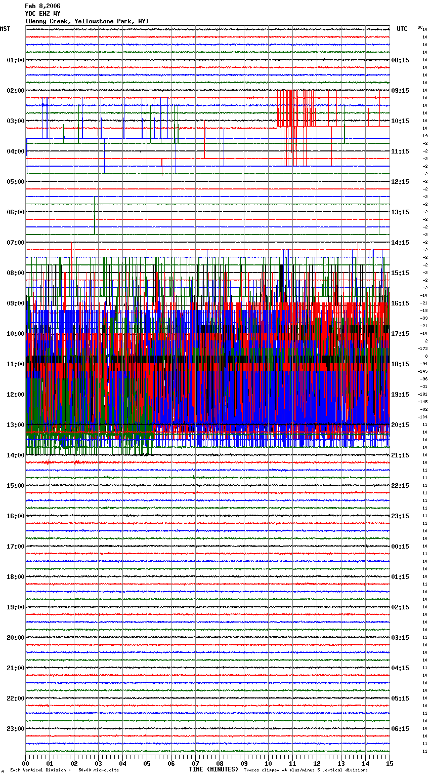Screen dimensions: 430x777
Task: Select the 06:00 MST time label
Action: click(x=16, y=212)
